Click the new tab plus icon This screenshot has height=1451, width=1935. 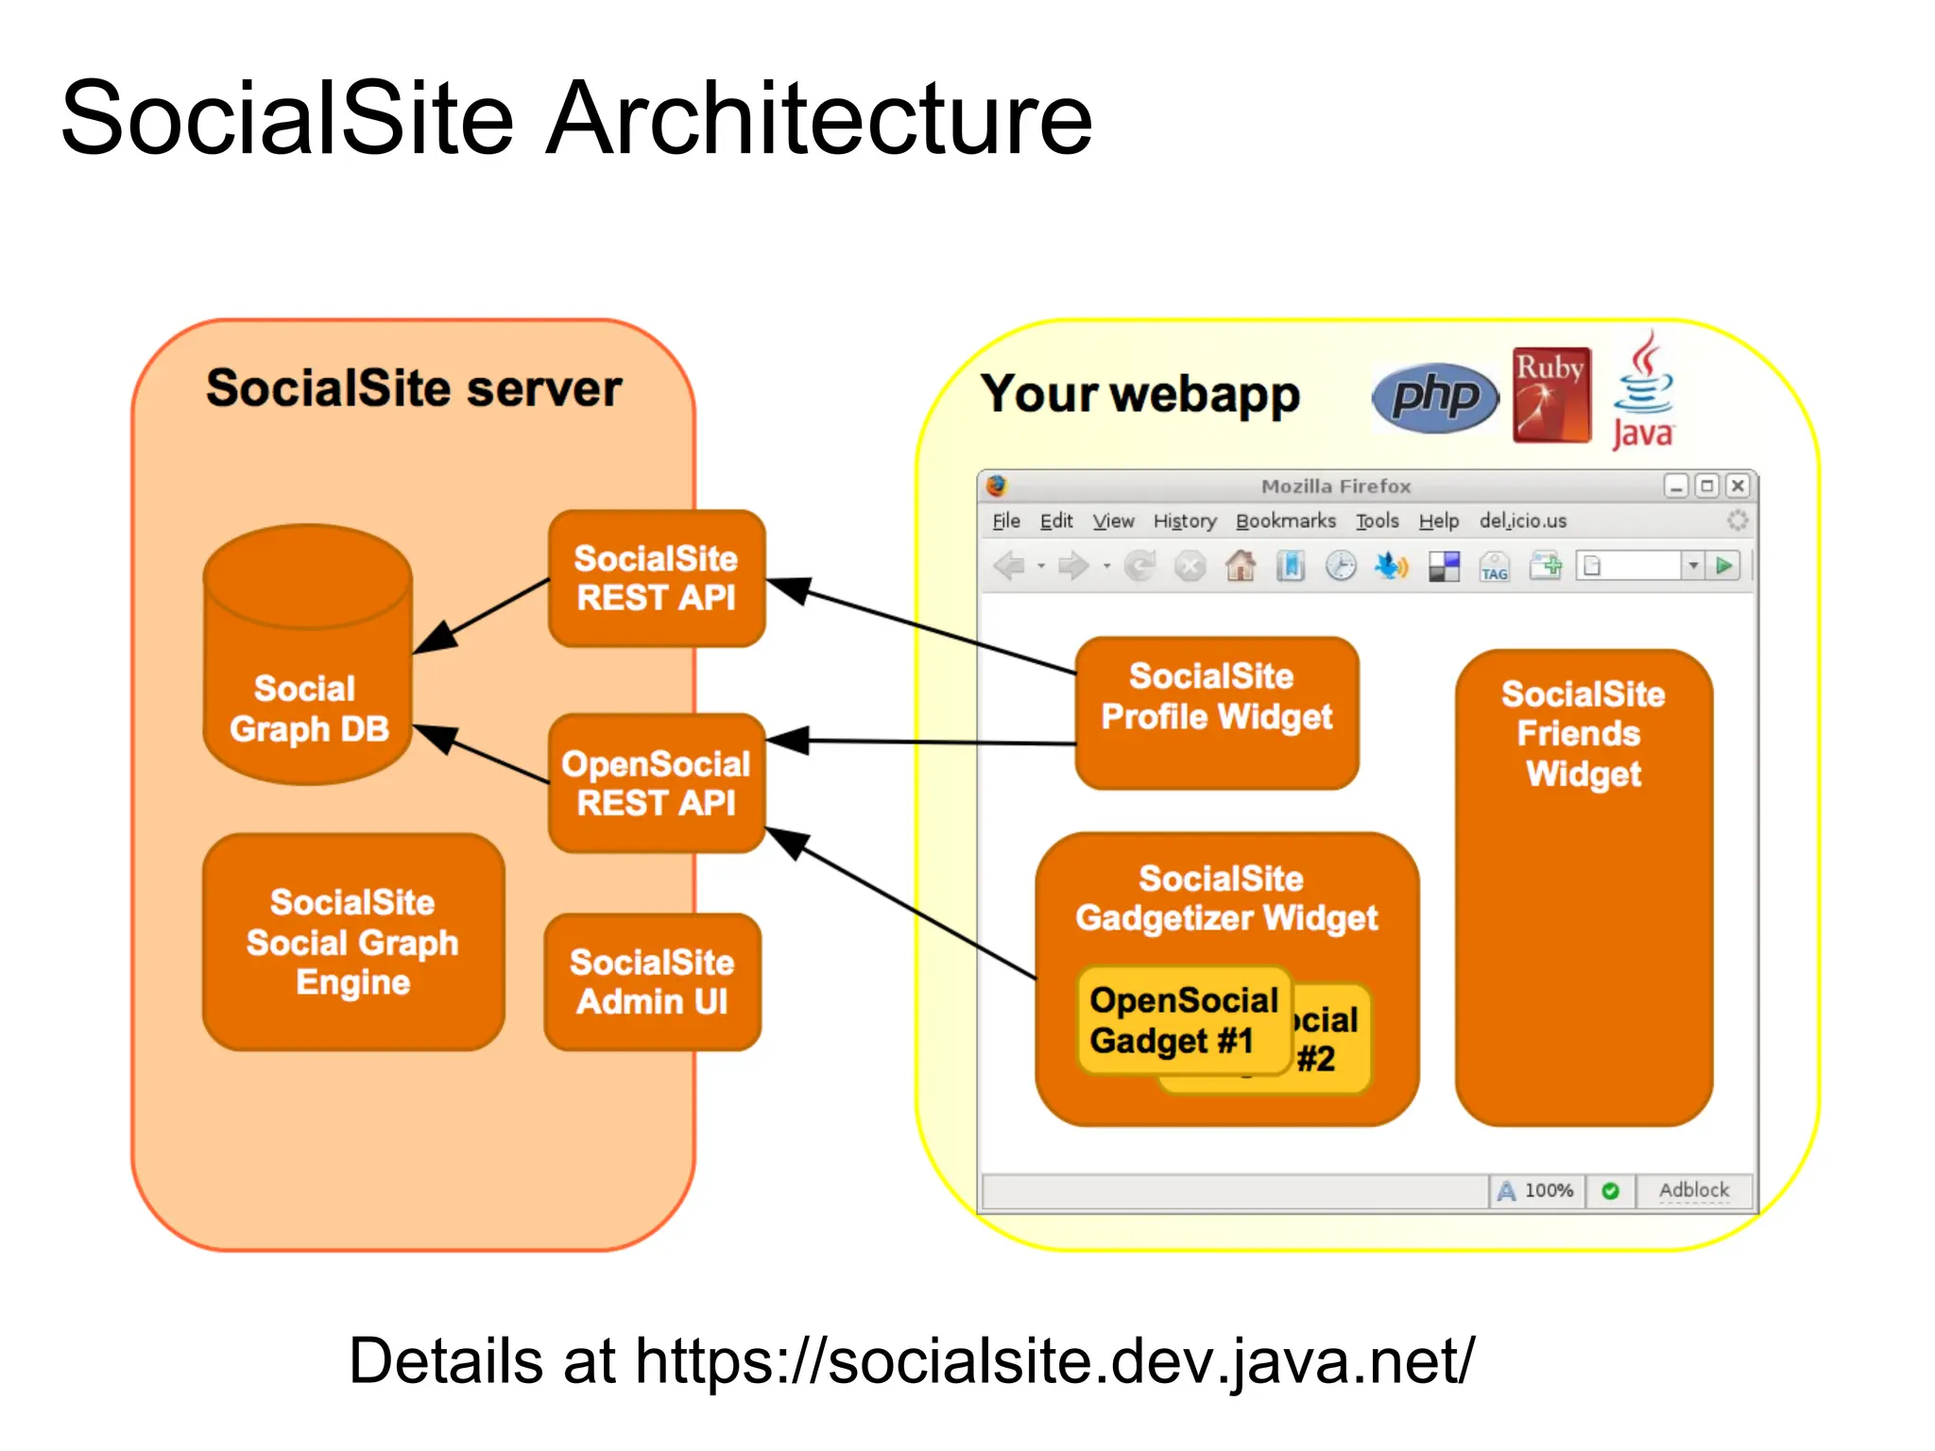(x=1546, y=566)
